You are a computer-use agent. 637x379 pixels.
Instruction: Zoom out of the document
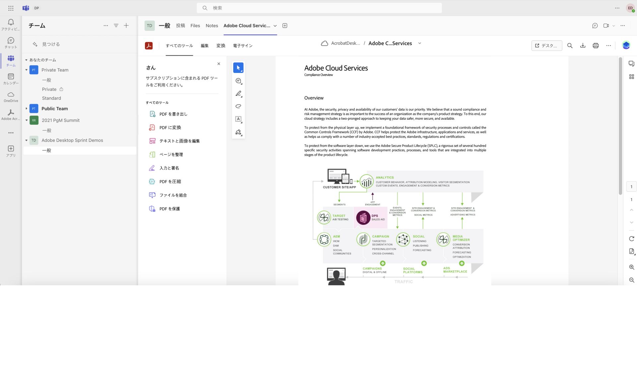[631, 280]
